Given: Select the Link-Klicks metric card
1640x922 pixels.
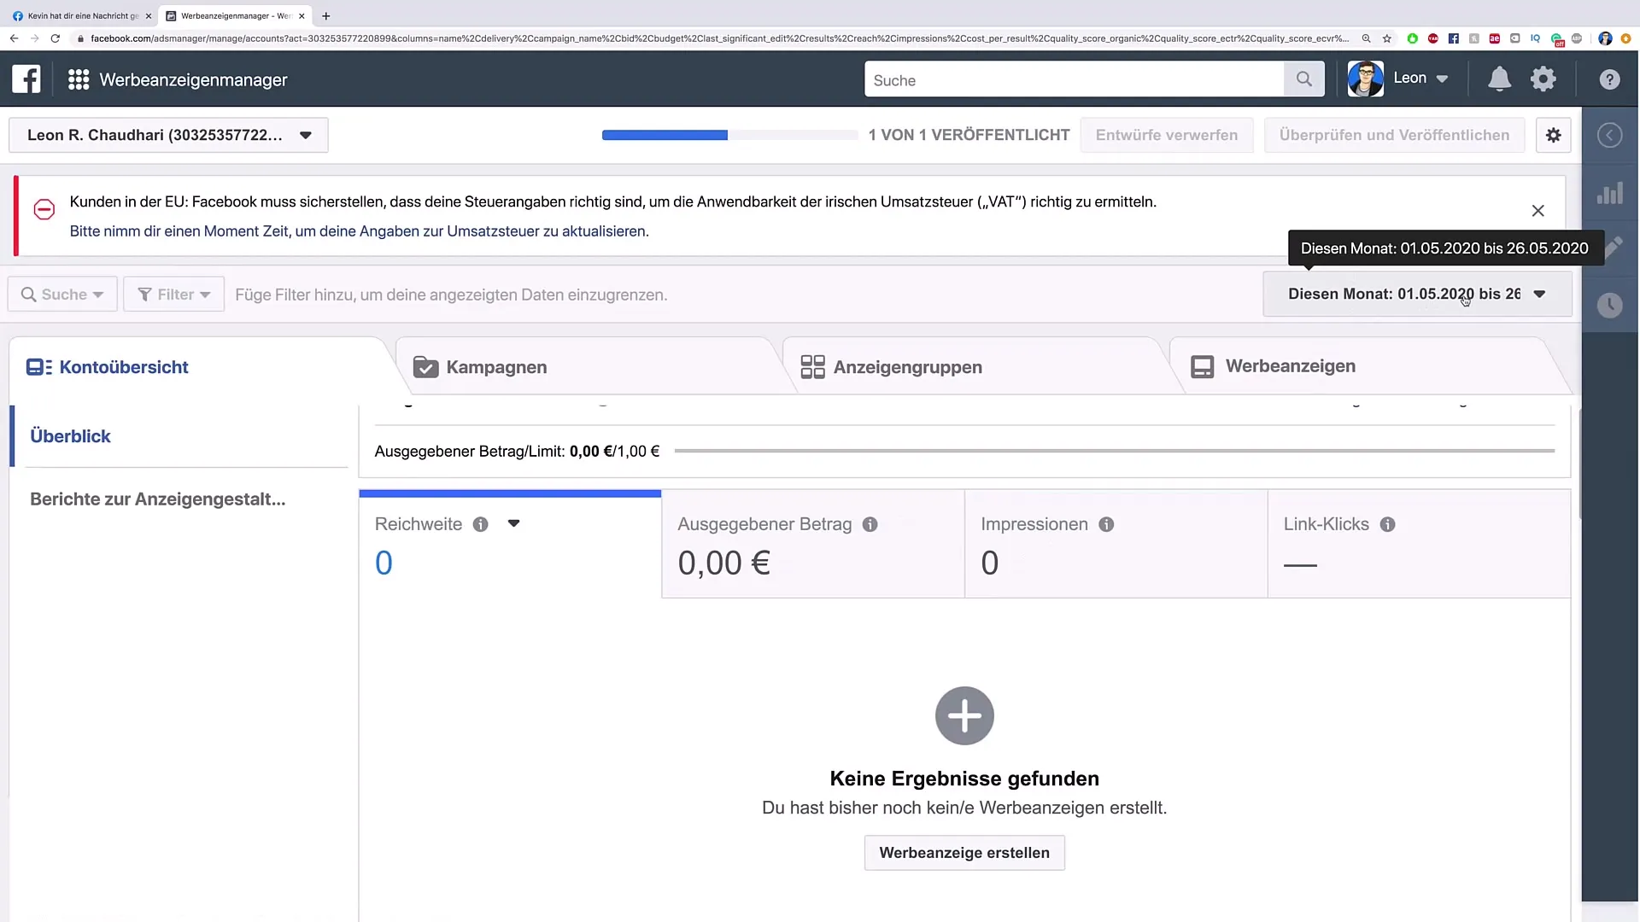Looking at the screenshot, I should 1419,544.
